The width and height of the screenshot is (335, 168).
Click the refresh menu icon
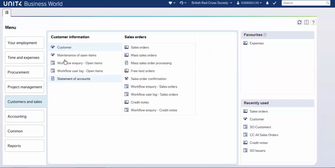click(x=300, y=23)
